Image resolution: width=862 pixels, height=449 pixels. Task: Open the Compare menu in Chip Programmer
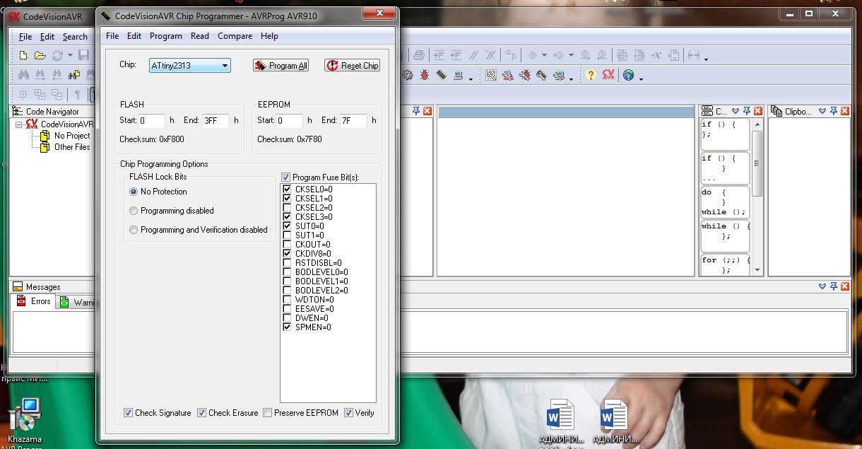pyautogui.click(x=235, y=36)
